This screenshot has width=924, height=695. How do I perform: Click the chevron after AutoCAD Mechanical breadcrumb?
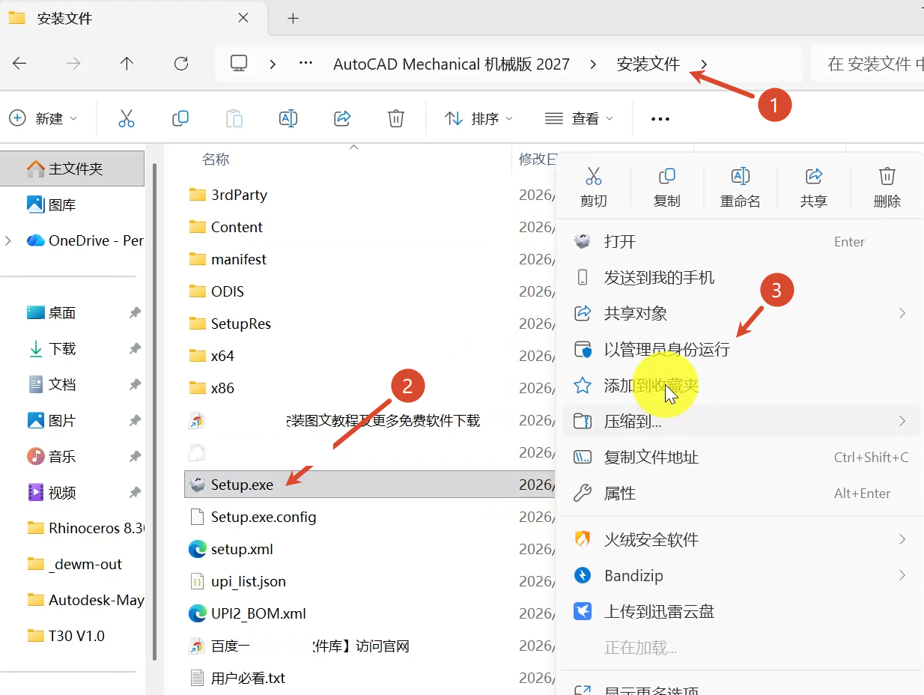(593, 64)
